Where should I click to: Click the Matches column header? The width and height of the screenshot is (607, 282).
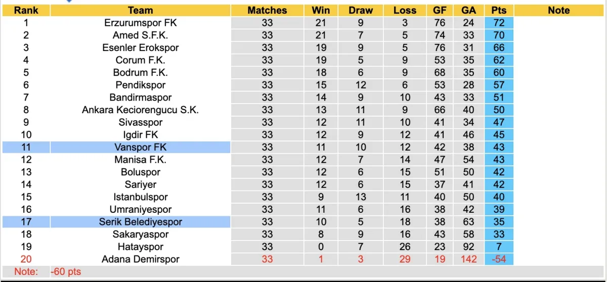[267, 10]
